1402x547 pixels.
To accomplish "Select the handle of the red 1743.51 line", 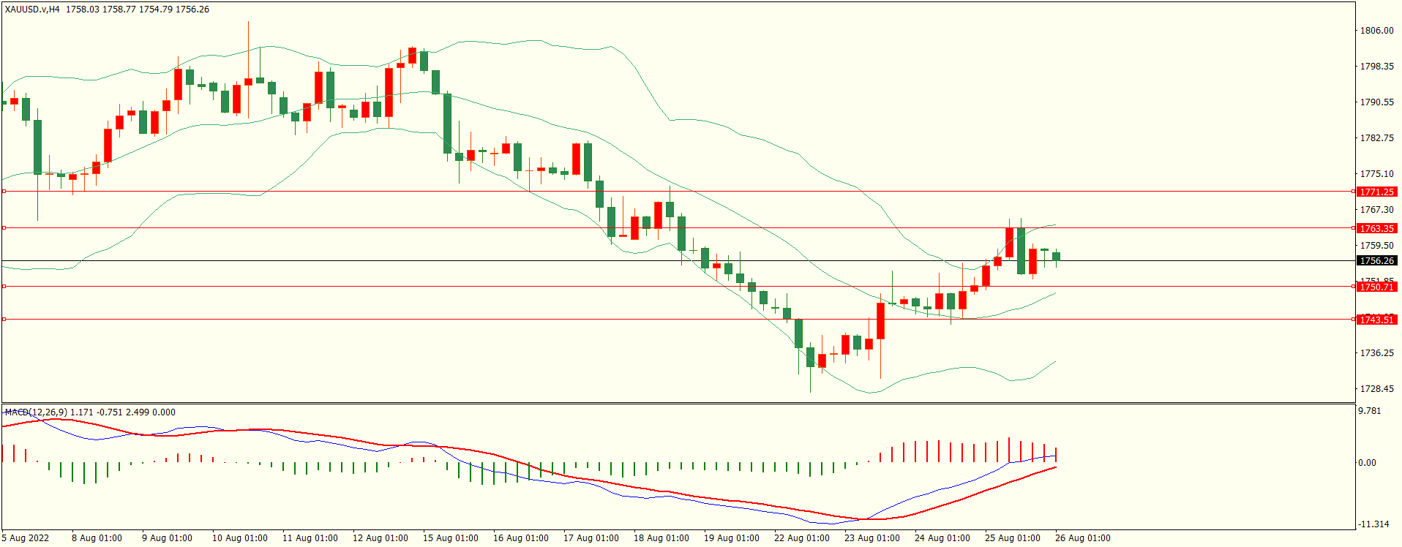I will click(4, 320).
